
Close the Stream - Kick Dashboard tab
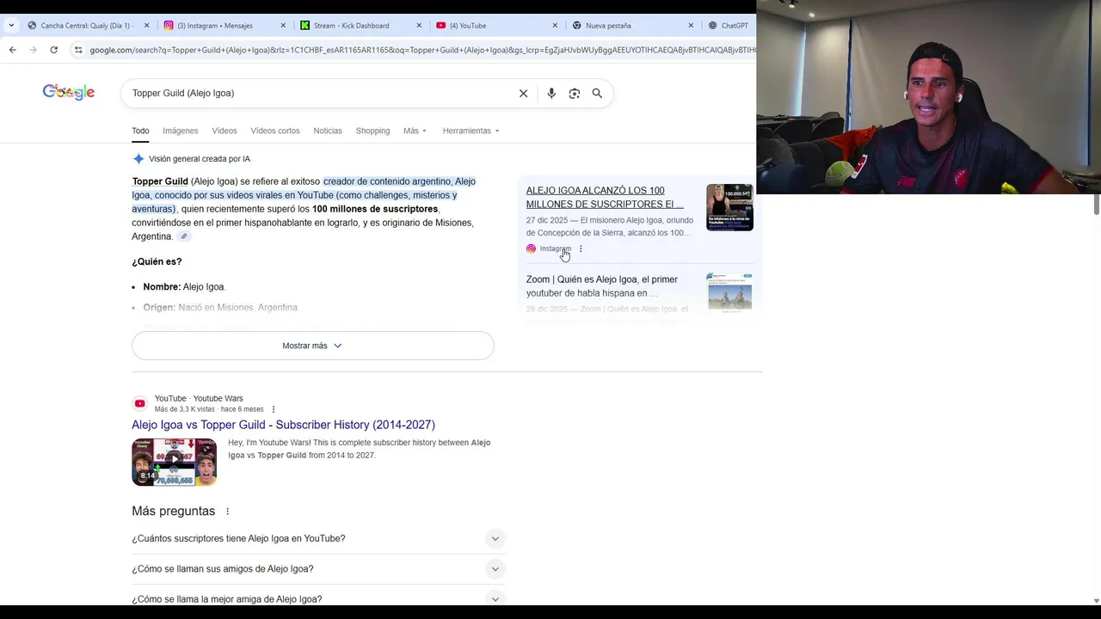(419, 25)
